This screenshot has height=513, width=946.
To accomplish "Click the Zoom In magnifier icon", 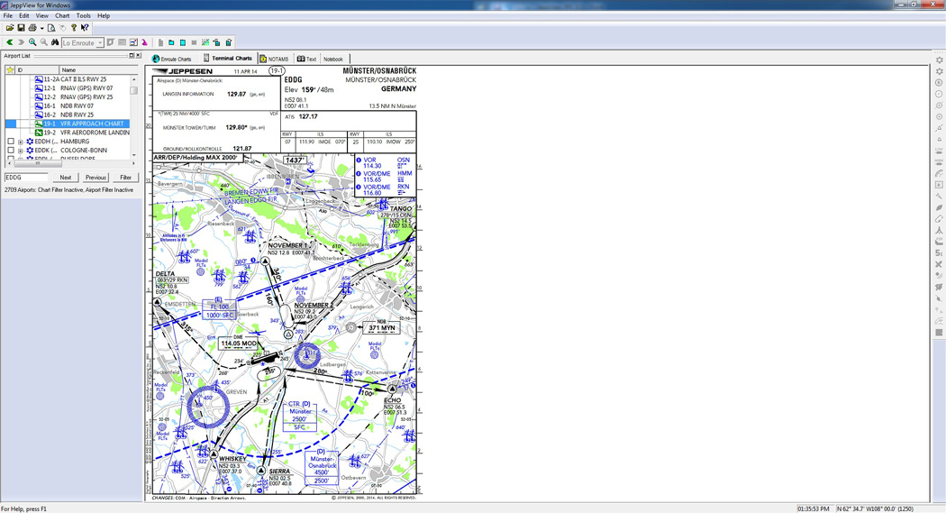I will click(32, 42).
